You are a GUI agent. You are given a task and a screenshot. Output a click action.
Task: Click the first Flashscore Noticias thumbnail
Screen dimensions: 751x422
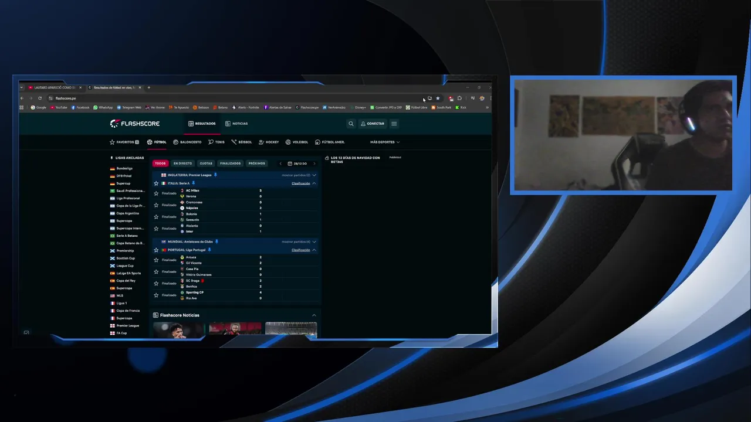point(178,329)
